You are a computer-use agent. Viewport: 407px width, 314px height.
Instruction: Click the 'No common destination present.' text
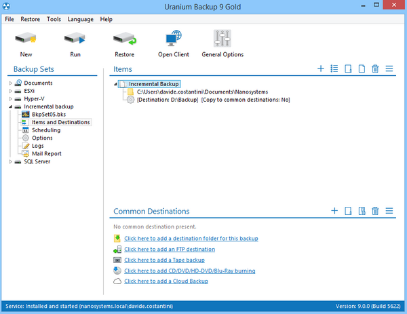tap(155, 227)
